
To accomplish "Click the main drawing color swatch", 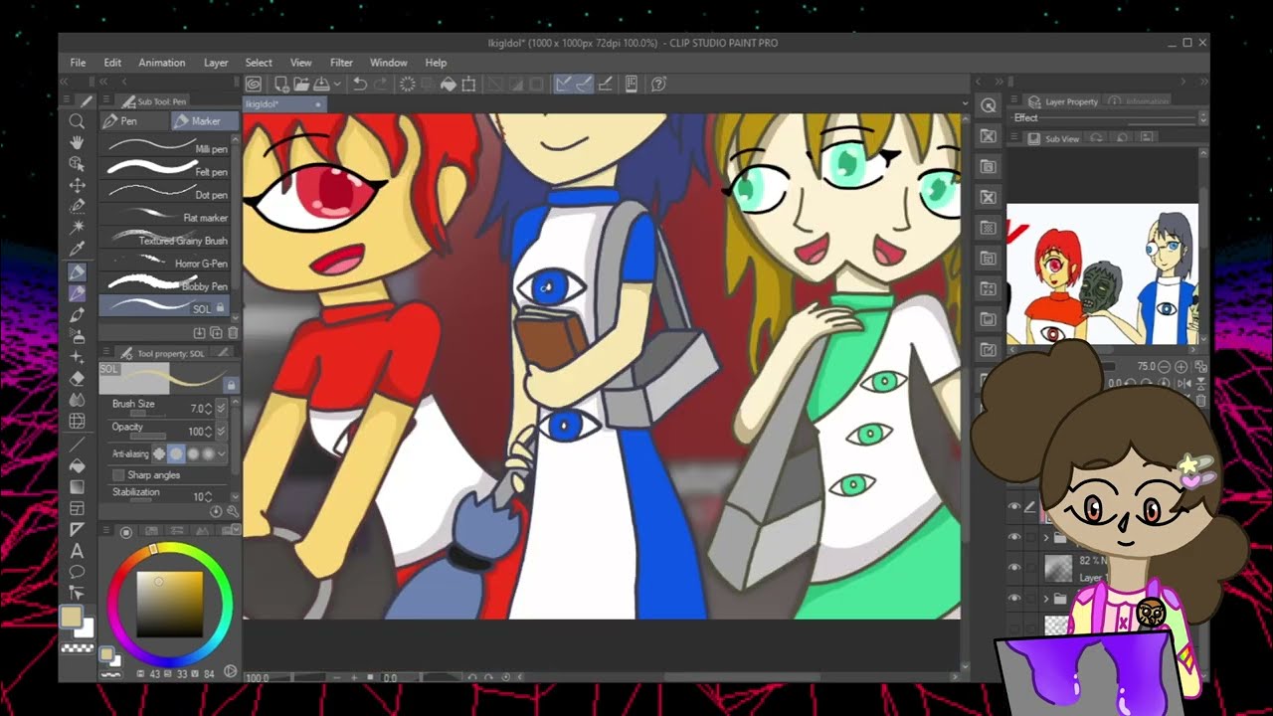I will tap(71, 618).
